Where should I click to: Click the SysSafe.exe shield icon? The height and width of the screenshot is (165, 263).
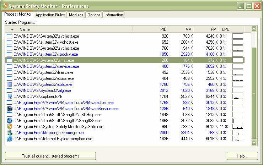10,127
